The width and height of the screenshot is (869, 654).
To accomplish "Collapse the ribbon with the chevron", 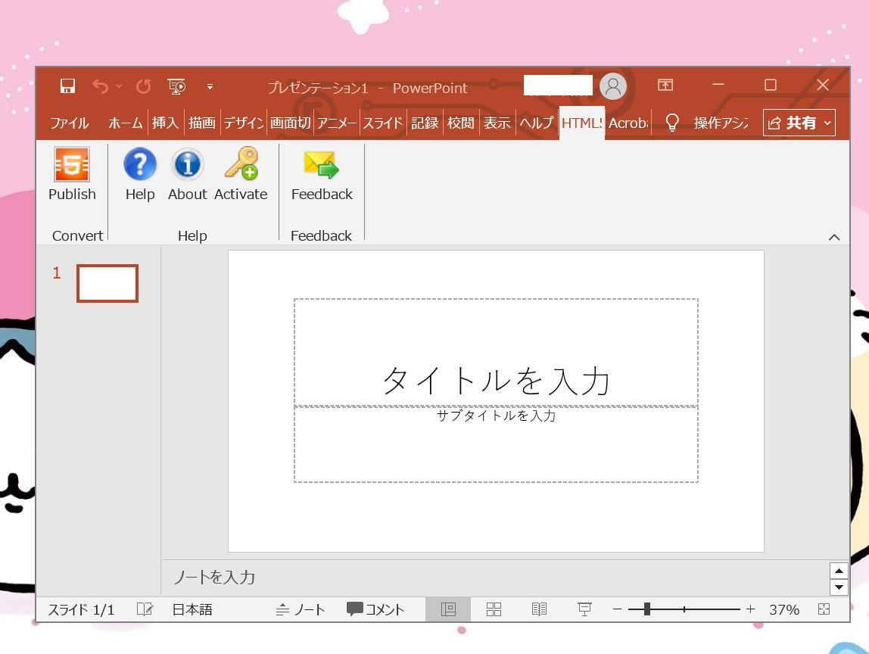I will pyautogui.click(x=834, y=236).
